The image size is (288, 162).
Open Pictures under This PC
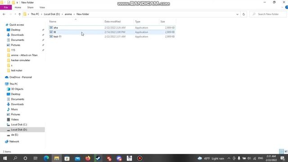tap(16, 114)
